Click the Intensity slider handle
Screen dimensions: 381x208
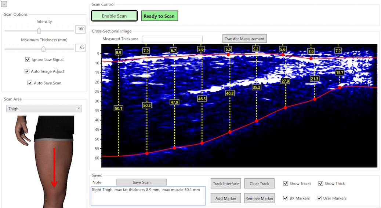[x=40, y=31]
